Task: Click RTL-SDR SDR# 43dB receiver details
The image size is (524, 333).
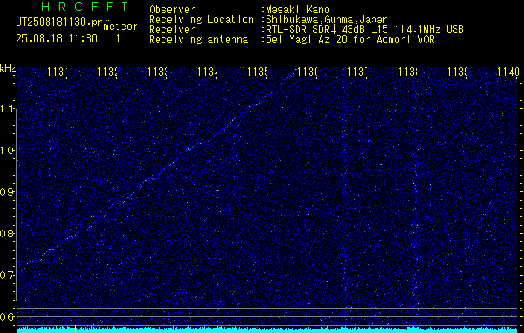Action: click(x=365, y=30)
